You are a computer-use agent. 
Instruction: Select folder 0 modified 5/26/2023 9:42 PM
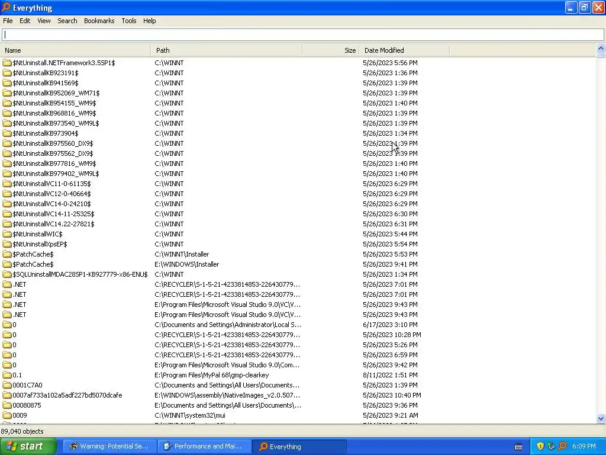coord(14,365)
